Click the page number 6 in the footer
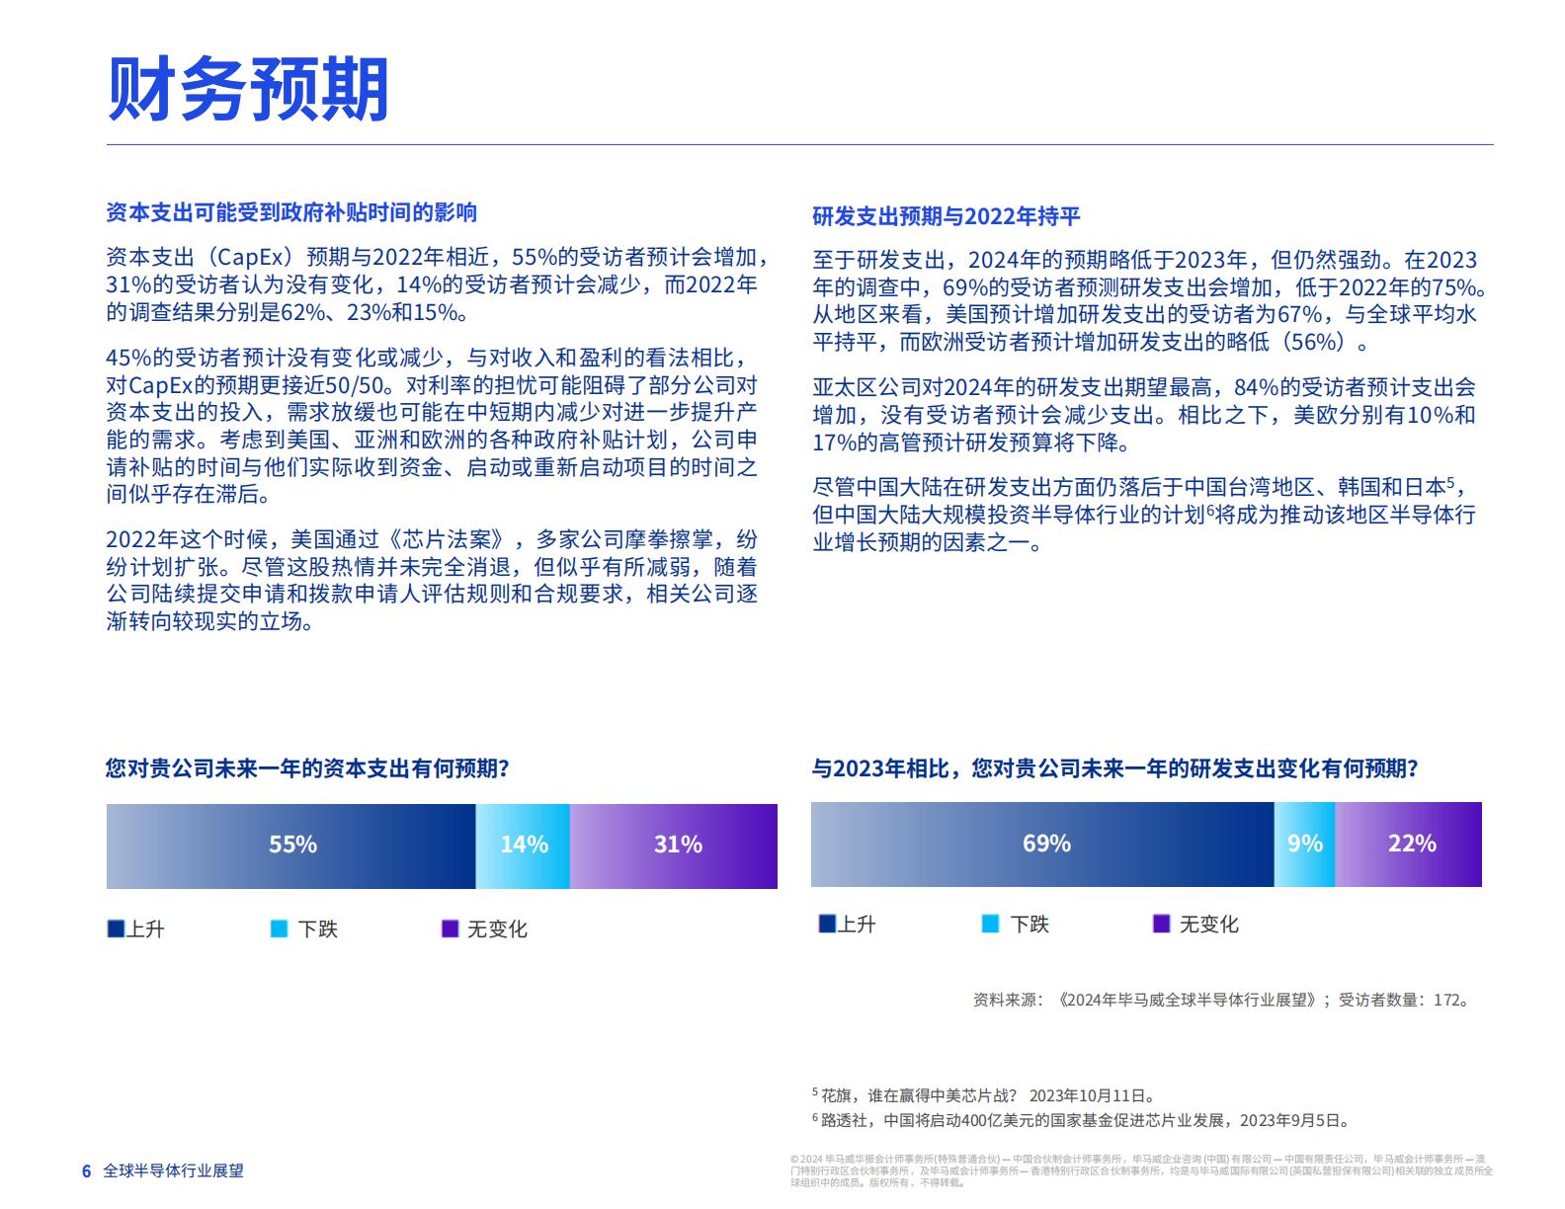Viewport: 1565px width, 1209px height. point(87,1170)
